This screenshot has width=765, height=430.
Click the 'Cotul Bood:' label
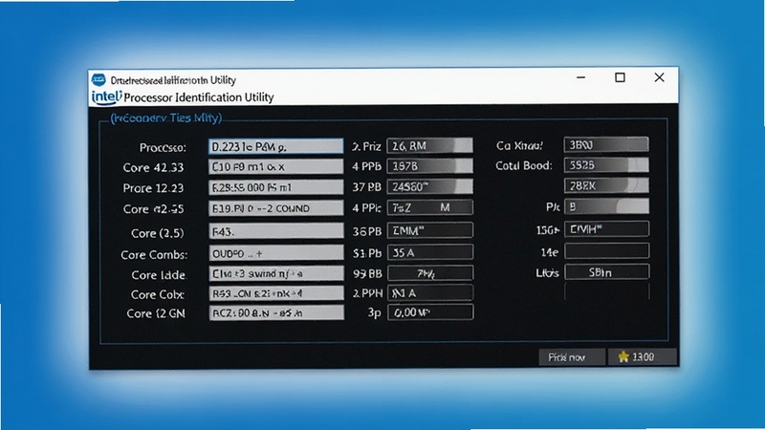(x=523, y=165)
